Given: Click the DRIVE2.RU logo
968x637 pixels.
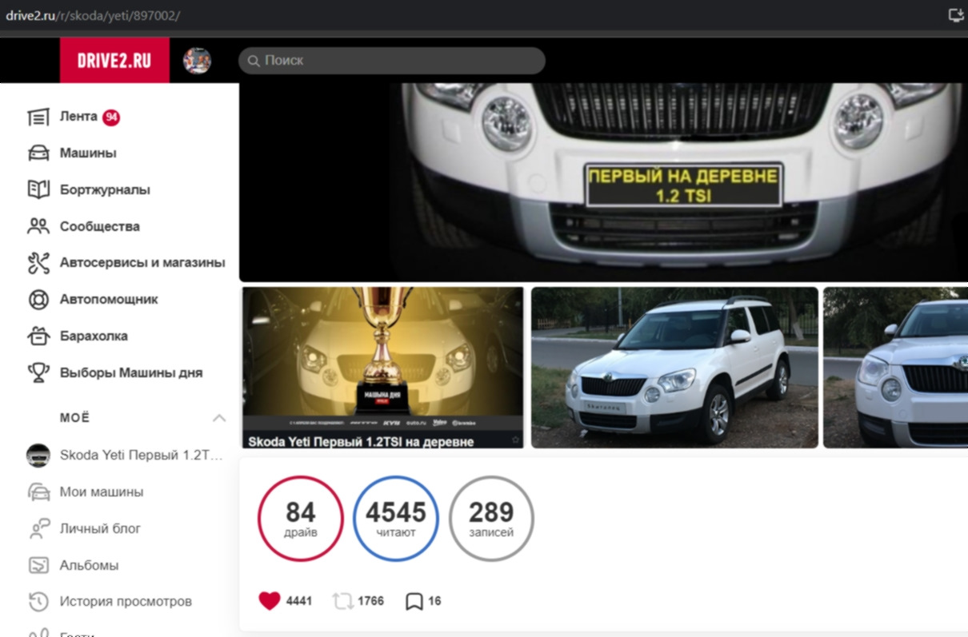Looking at the screenshot, I should [114, 60].
